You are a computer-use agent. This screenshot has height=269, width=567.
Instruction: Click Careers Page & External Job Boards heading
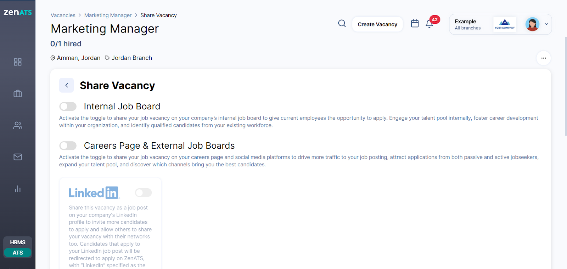pyautogui.click(x=159, y=146)
